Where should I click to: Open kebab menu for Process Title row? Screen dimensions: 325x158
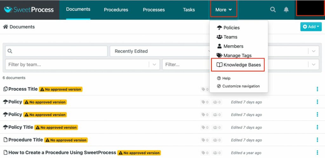point(317,89)
